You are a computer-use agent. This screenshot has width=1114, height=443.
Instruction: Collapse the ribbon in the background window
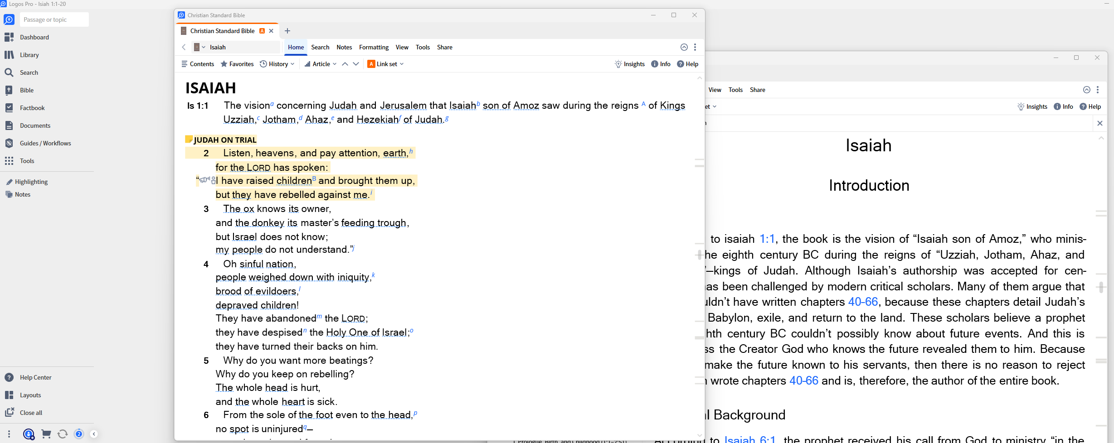pos(1087,90)
